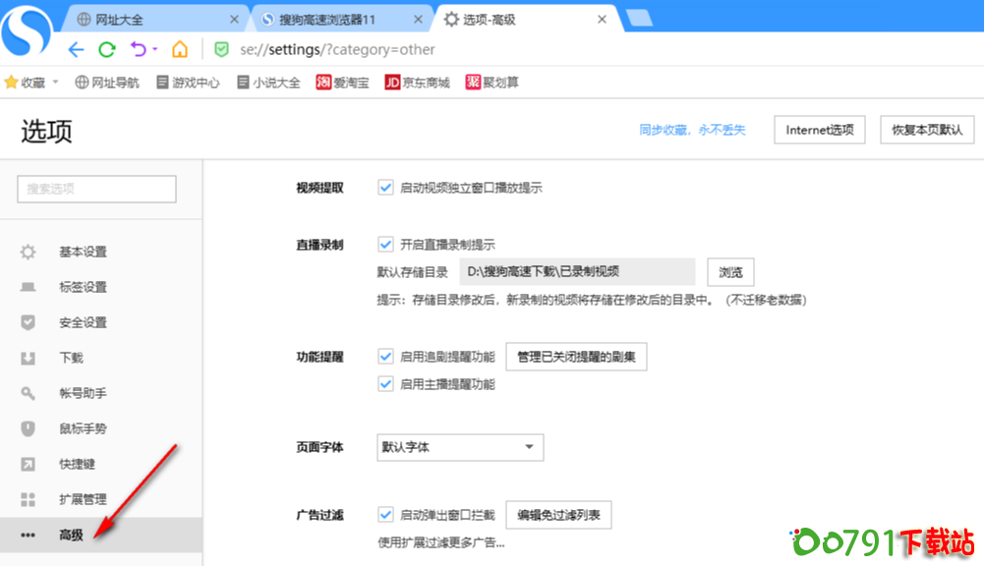Expand the 收藏 favorites dropdown arrow
The height and width of the screenshot is (566, 984).
(x=55, y=83)
